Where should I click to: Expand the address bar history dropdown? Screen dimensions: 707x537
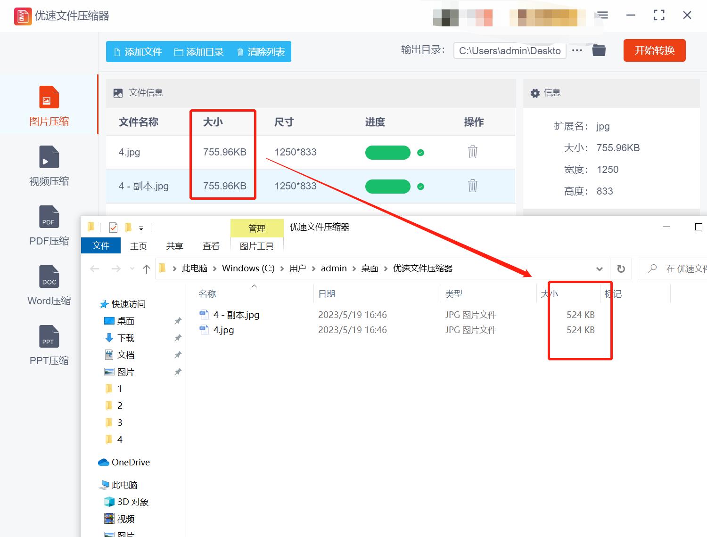click(x=600, y=268)
